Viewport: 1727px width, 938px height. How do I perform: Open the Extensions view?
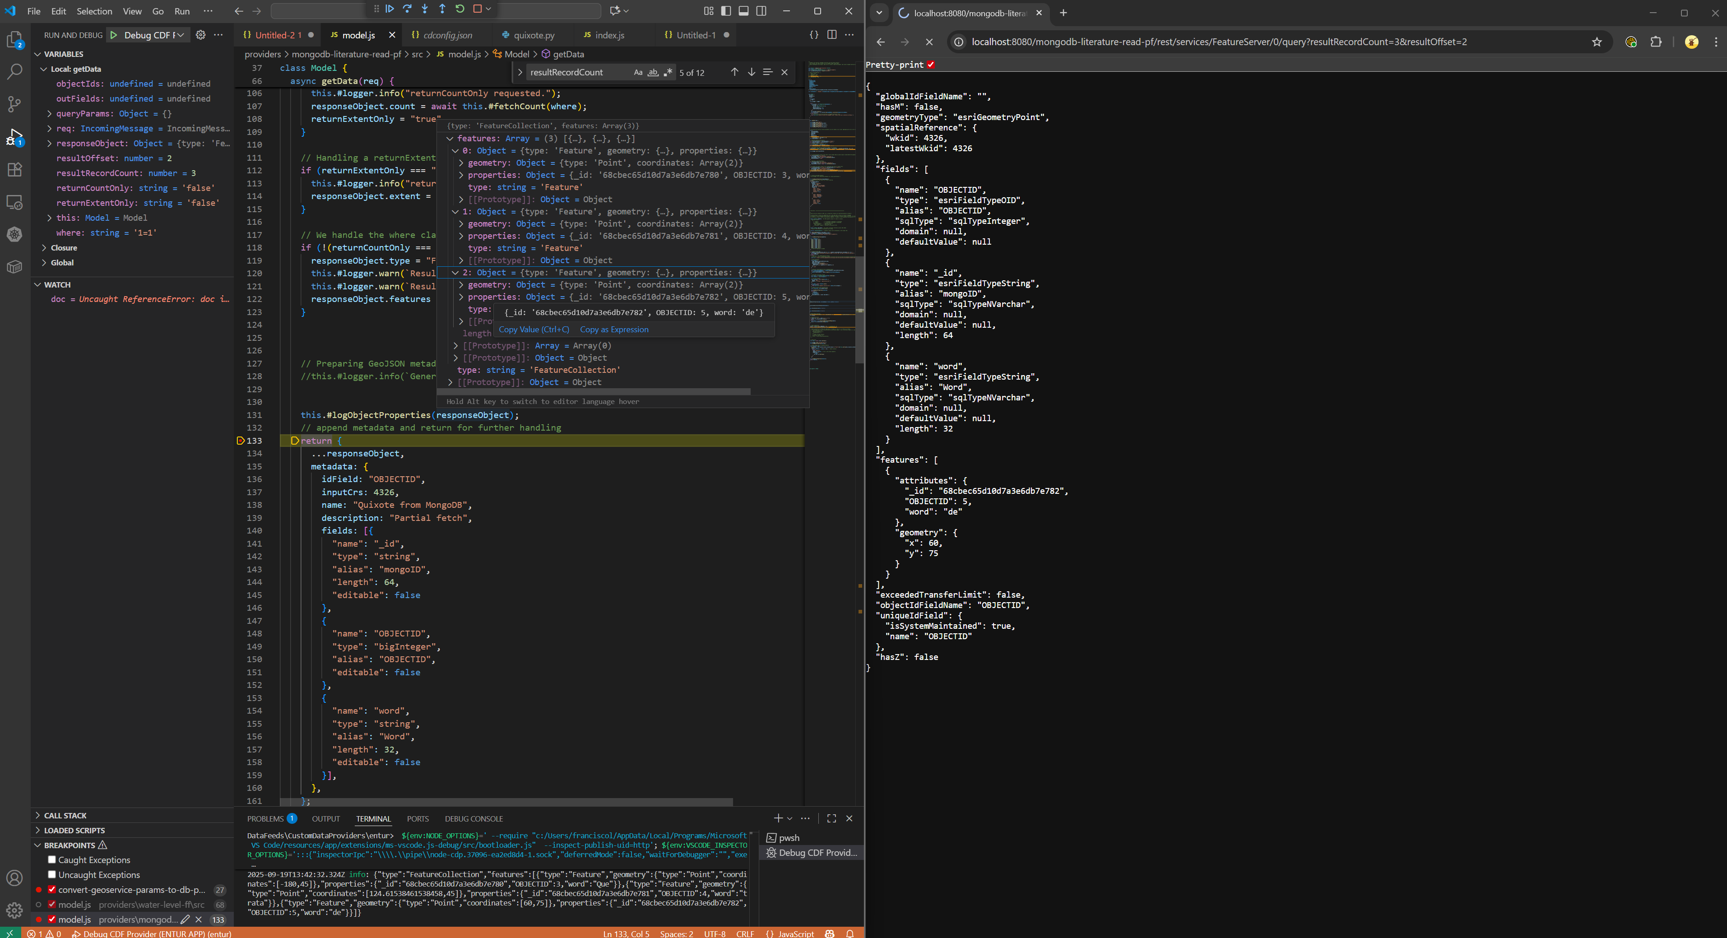point(14,170)
